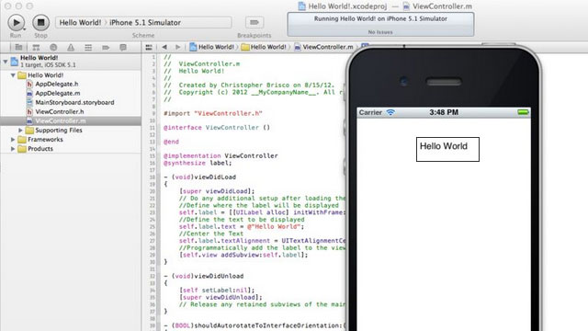The image size is (588, 331).
Task: Go forward in editor history
Action: coord(177,47)
